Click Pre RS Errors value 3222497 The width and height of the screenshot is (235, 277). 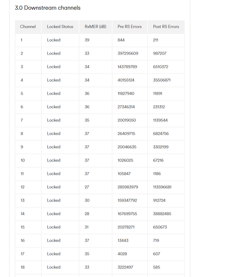pos(125,267)
